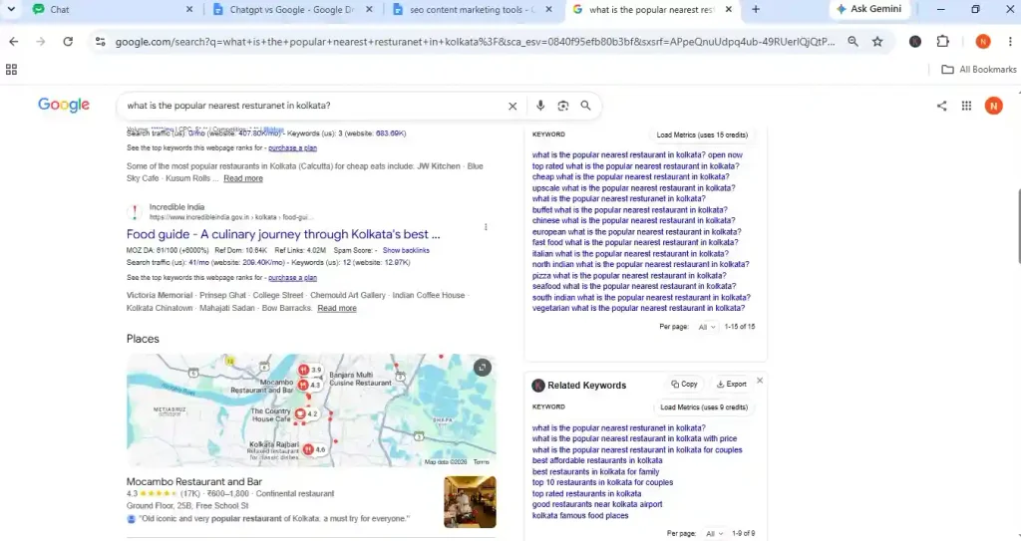The width and height of the screenshot is (1021, 541).
Task: Switch to the Chatgpt vs Google Docs tab
Action: pyautogui.click(x=292, y=9)
